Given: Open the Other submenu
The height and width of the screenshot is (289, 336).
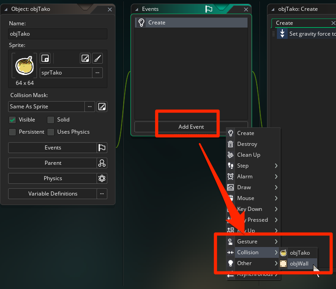Looking at the screenshot, I should (253, 263).
